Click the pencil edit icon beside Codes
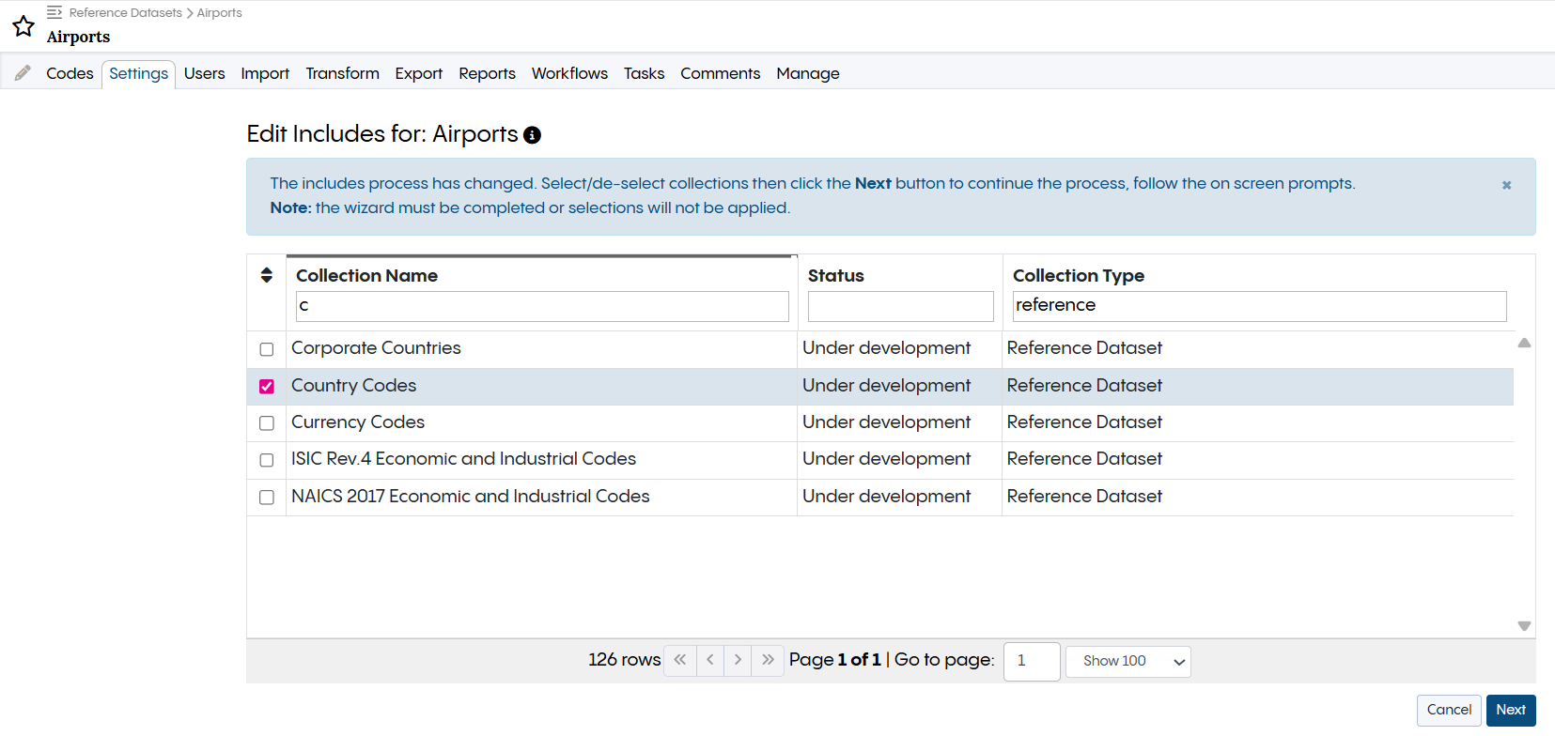 pyautogui.click(x=23, y=73)
